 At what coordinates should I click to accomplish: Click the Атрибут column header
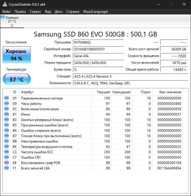click(55, 92)
